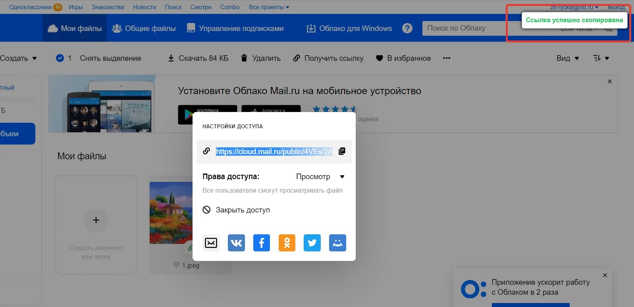634x307 pixels.
Task: Share the file to My World
Action: [x=337, y=243]
